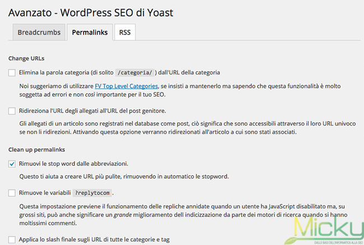Enable 'Rimuove le variabili ?replytocom' checkbox

(x=12, y=193)
